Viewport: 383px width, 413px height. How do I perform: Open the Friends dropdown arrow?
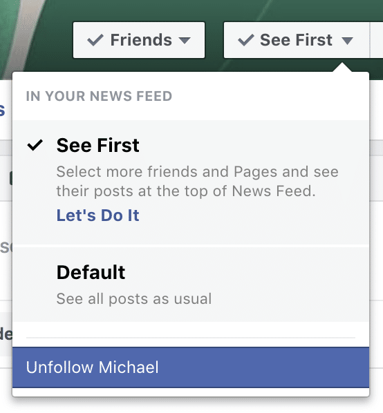pos(185,41)
